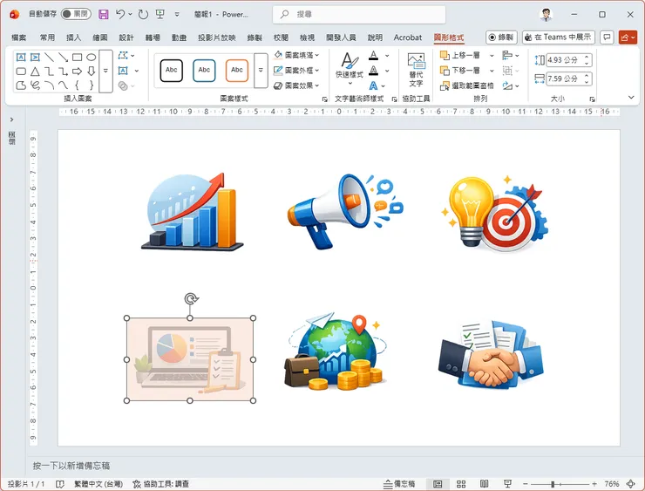Viewport: 645px width, 491px height.
Task: Toggle Normal view button in status bar
Action: click(438, 484)
